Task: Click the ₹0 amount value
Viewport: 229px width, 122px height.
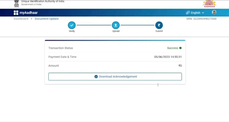Action: point(180,66)
